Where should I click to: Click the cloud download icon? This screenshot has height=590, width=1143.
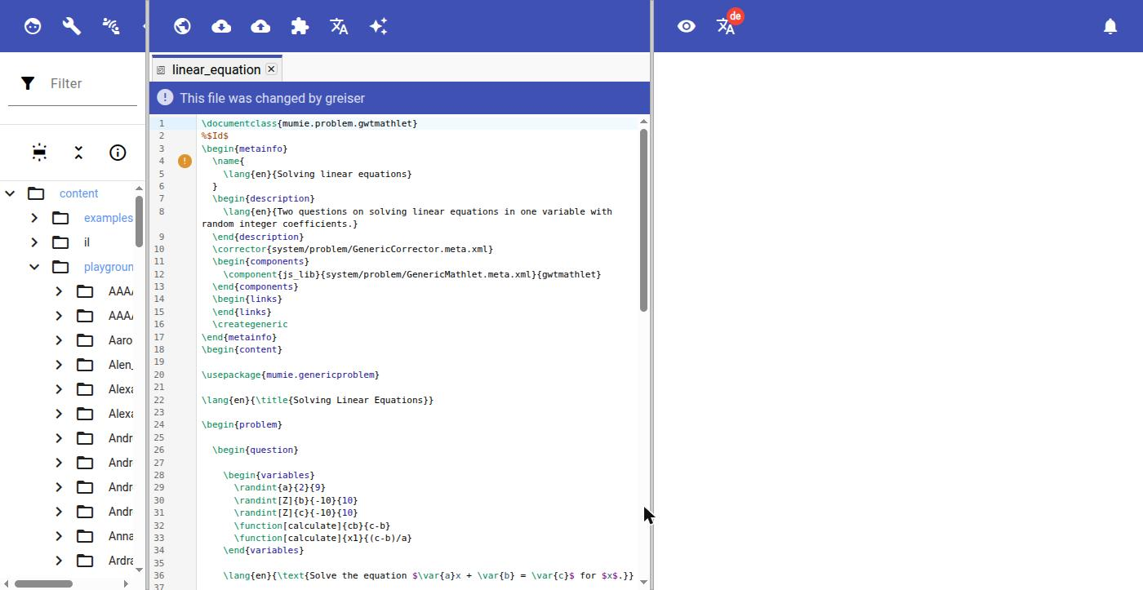[x=221, y=26]
